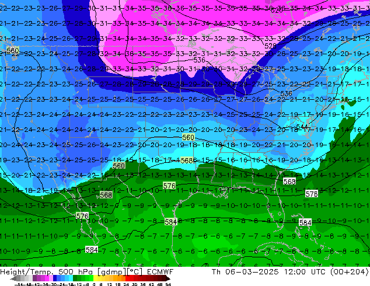Click the 528 contour height label
Image resolution: width=370 pixels, height=286 pixels.
click(x=270, y=46)
